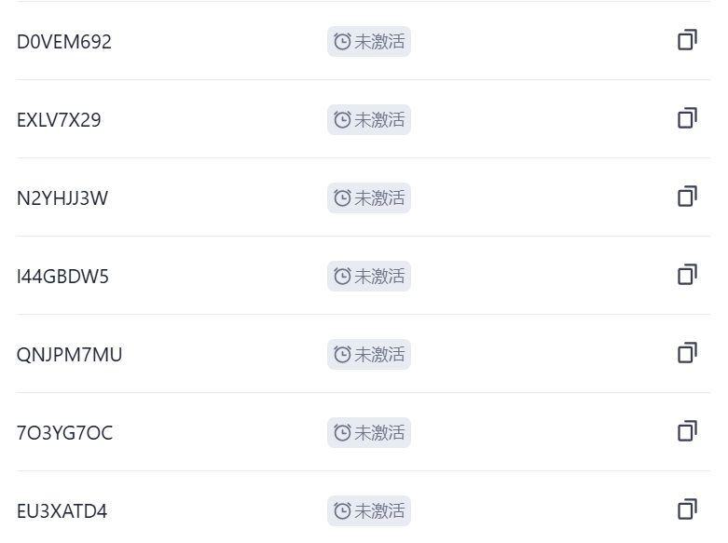The image size is (728, 543).
Task: Copy the code 7O3YG7OC
Action: tap(687, 431)
